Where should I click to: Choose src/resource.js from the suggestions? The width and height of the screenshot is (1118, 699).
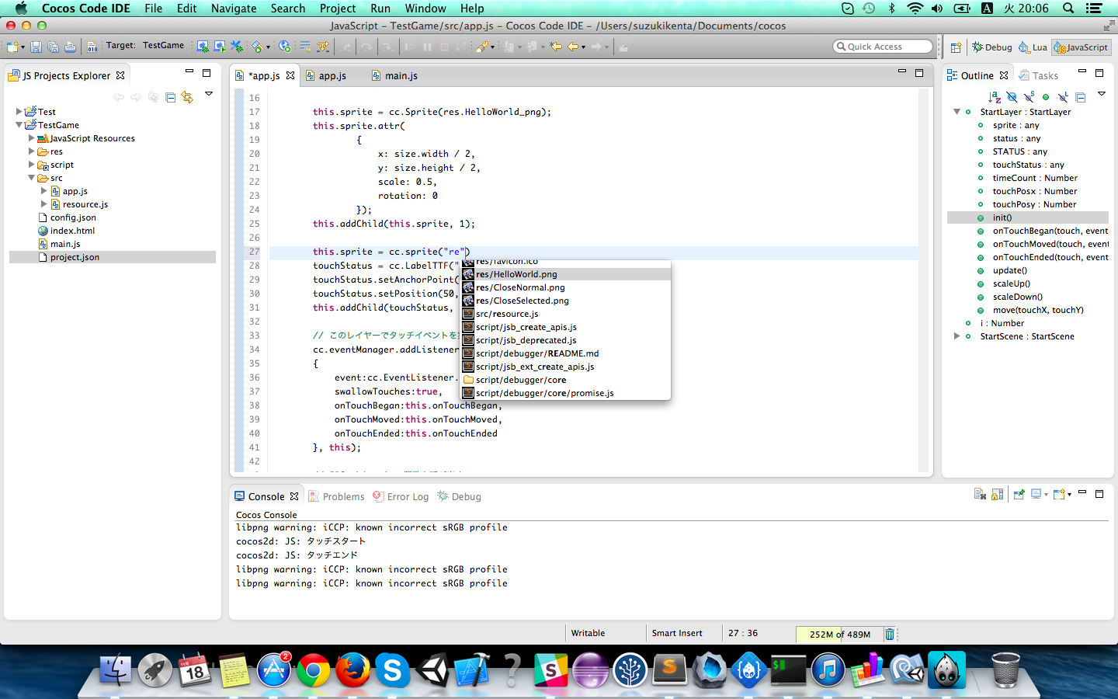click(566, 314)
